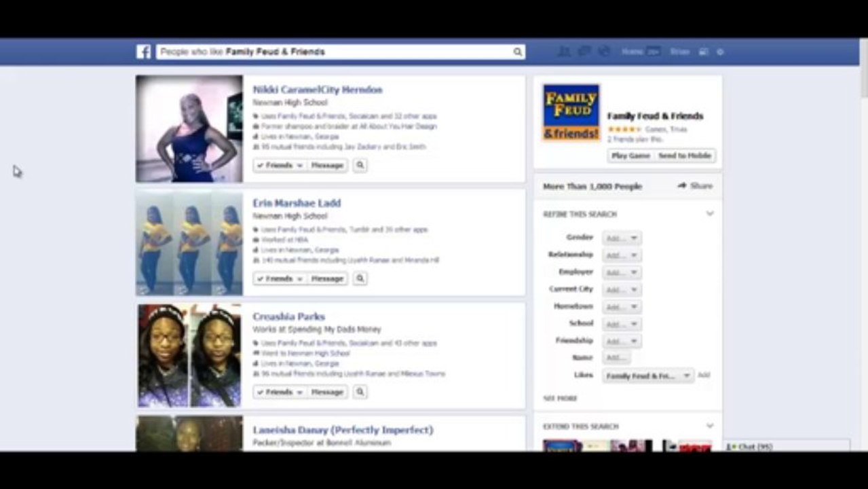The width and height of the screenshot is (868, 489).
Task: Open the Relationship filter dropdown
Action: tap(622, 255)
